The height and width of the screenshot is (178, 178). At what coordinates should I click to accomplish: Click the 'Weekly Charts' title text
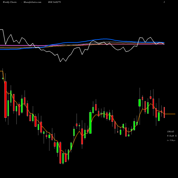click(10, 2)
